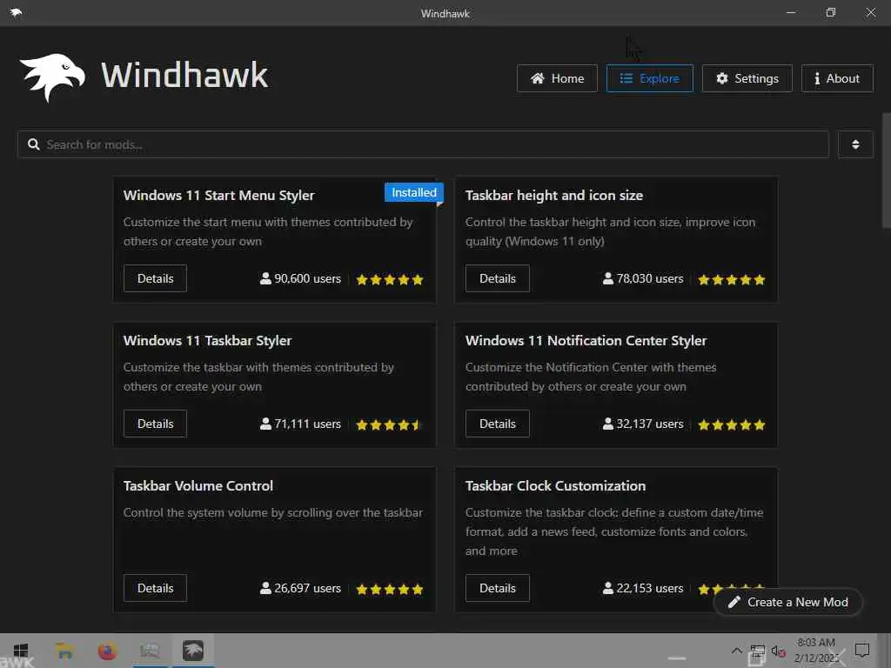The width and height of the screenshot is (891, 668).
Task: Open Details for Windows 11 Taskbar Styler
Action: tap(155, 424)
